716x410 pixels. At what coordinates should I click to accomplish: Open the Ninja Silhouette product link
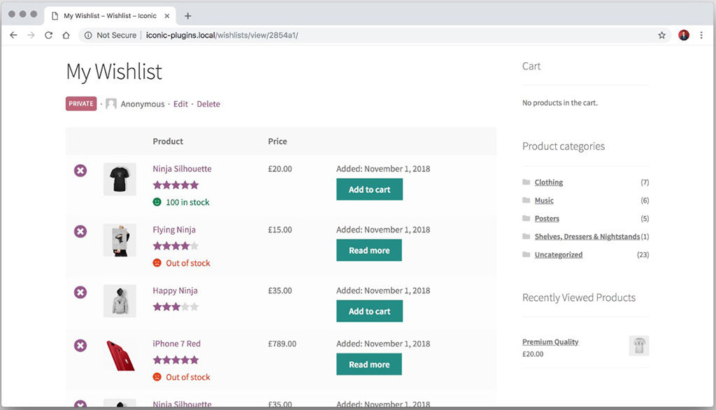[182, 169]
